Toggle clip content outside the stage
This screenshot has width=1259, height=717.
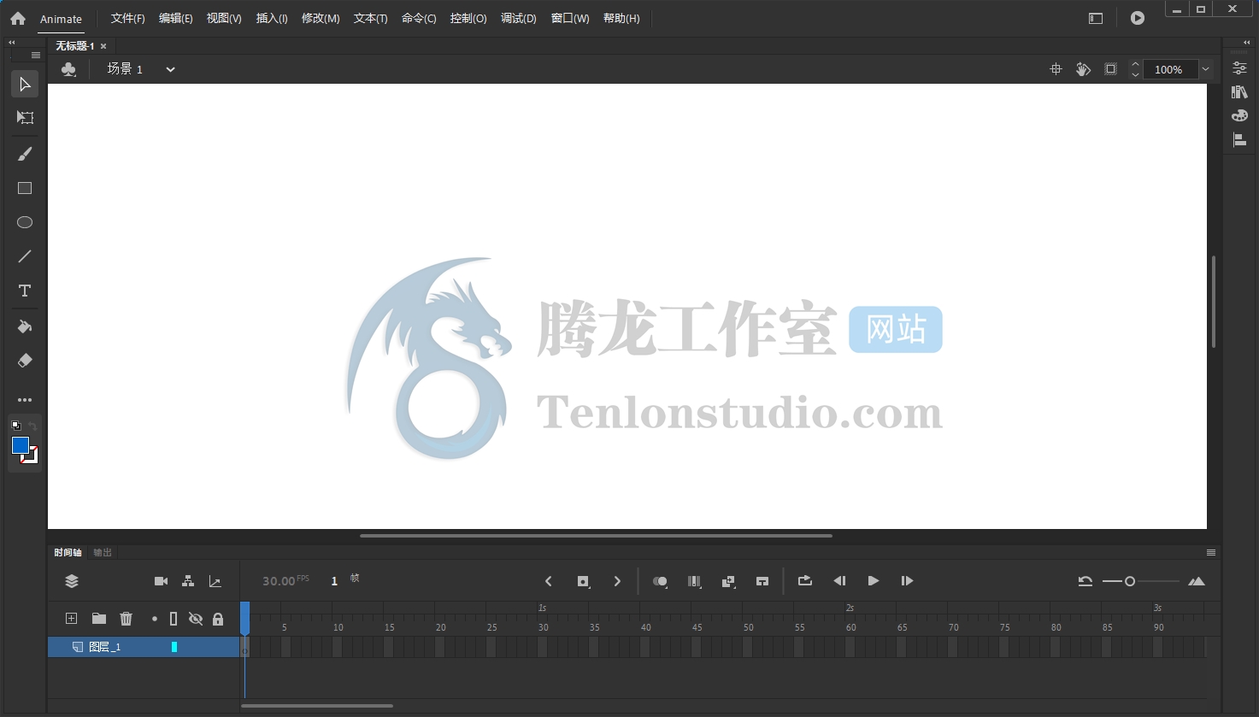point(1110,69)
